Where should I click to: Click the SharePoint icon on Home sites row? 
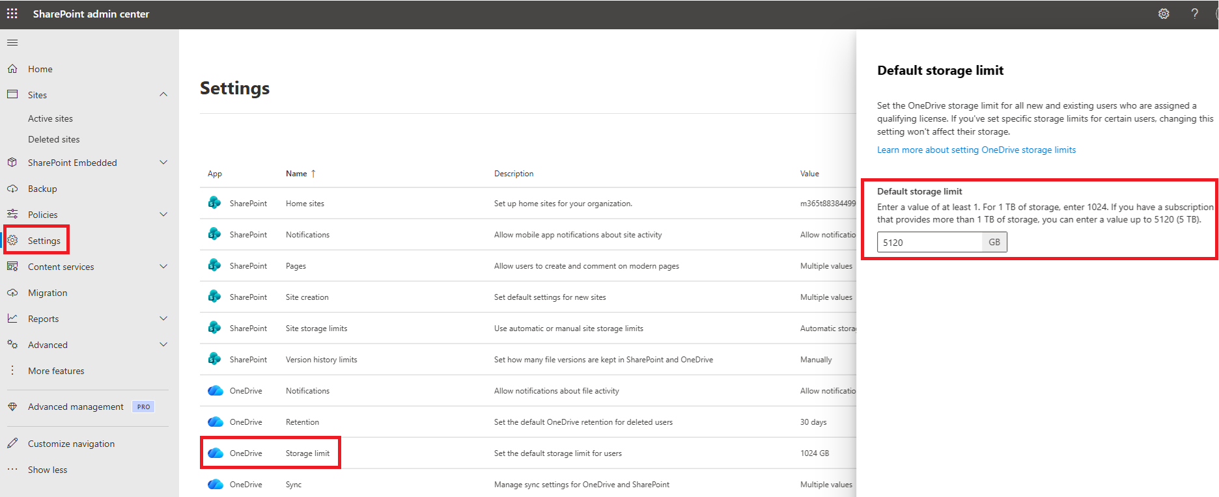[x=214, y=203]
